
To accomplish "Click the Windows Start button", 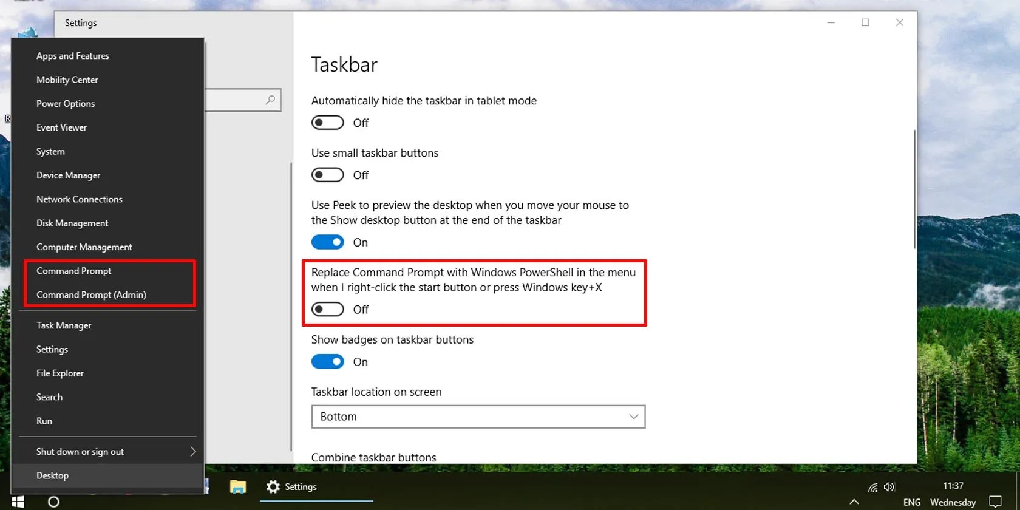I will click(x=18, y=501).
